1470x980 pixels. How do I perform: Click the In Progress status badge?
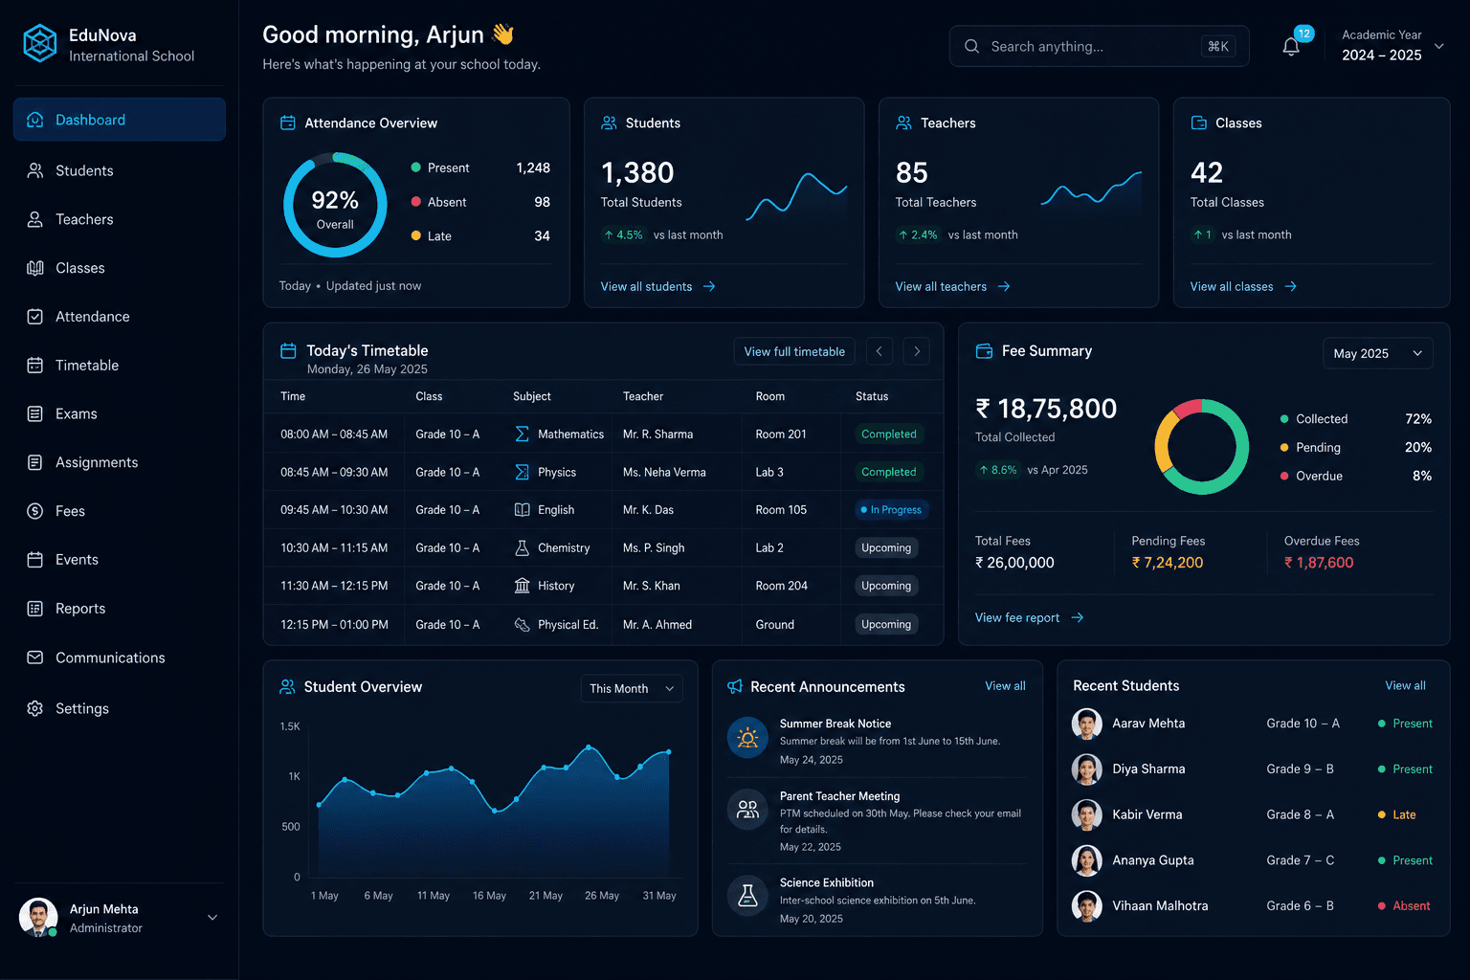891,510
